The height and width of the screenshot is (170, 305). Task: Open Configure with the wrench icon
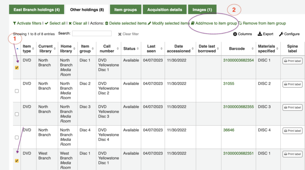click(x=281, y=34)
